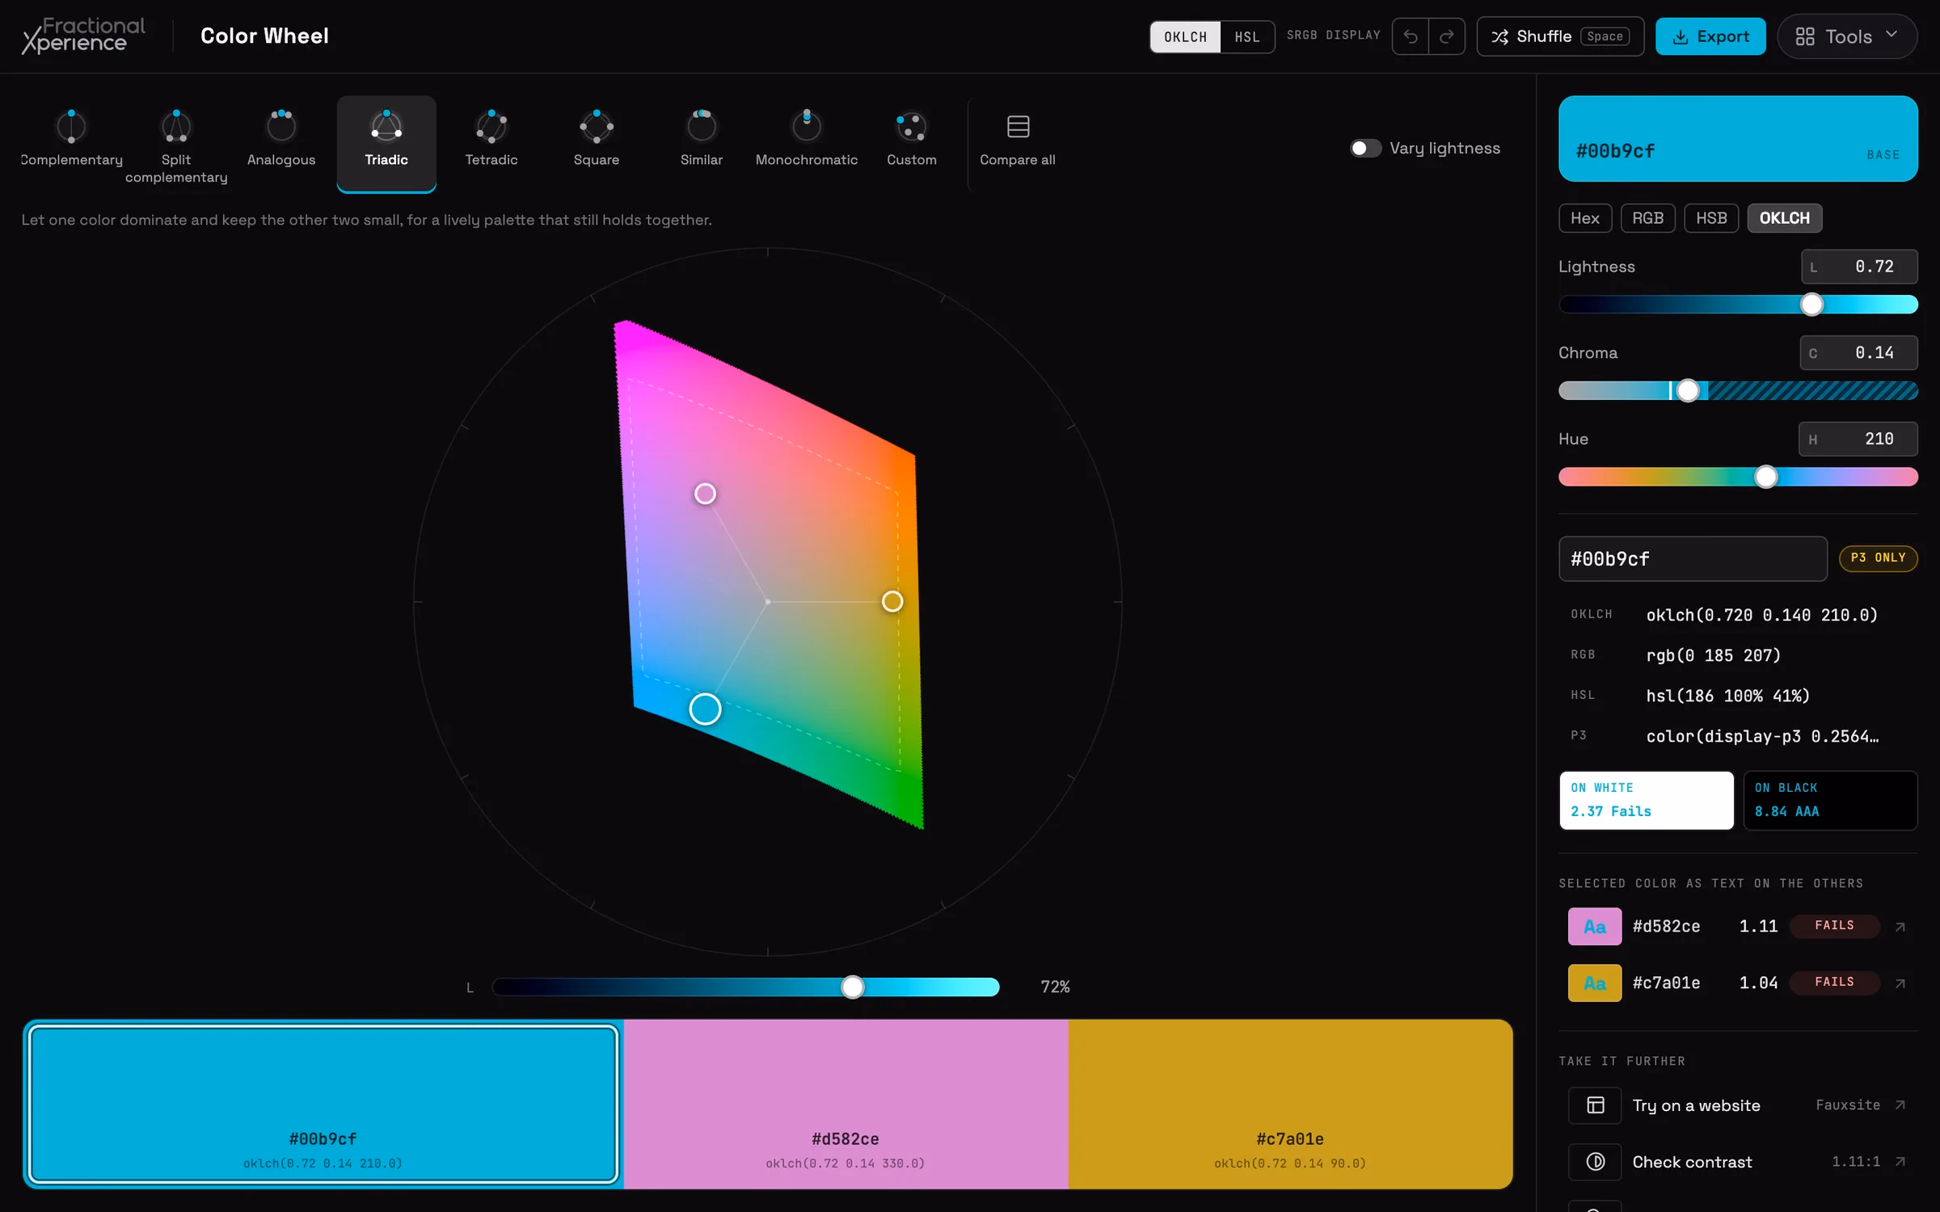This screenshot has width=1940, height=1212.
Task: Click the Shuffle button
Action: click(1560, 36)
